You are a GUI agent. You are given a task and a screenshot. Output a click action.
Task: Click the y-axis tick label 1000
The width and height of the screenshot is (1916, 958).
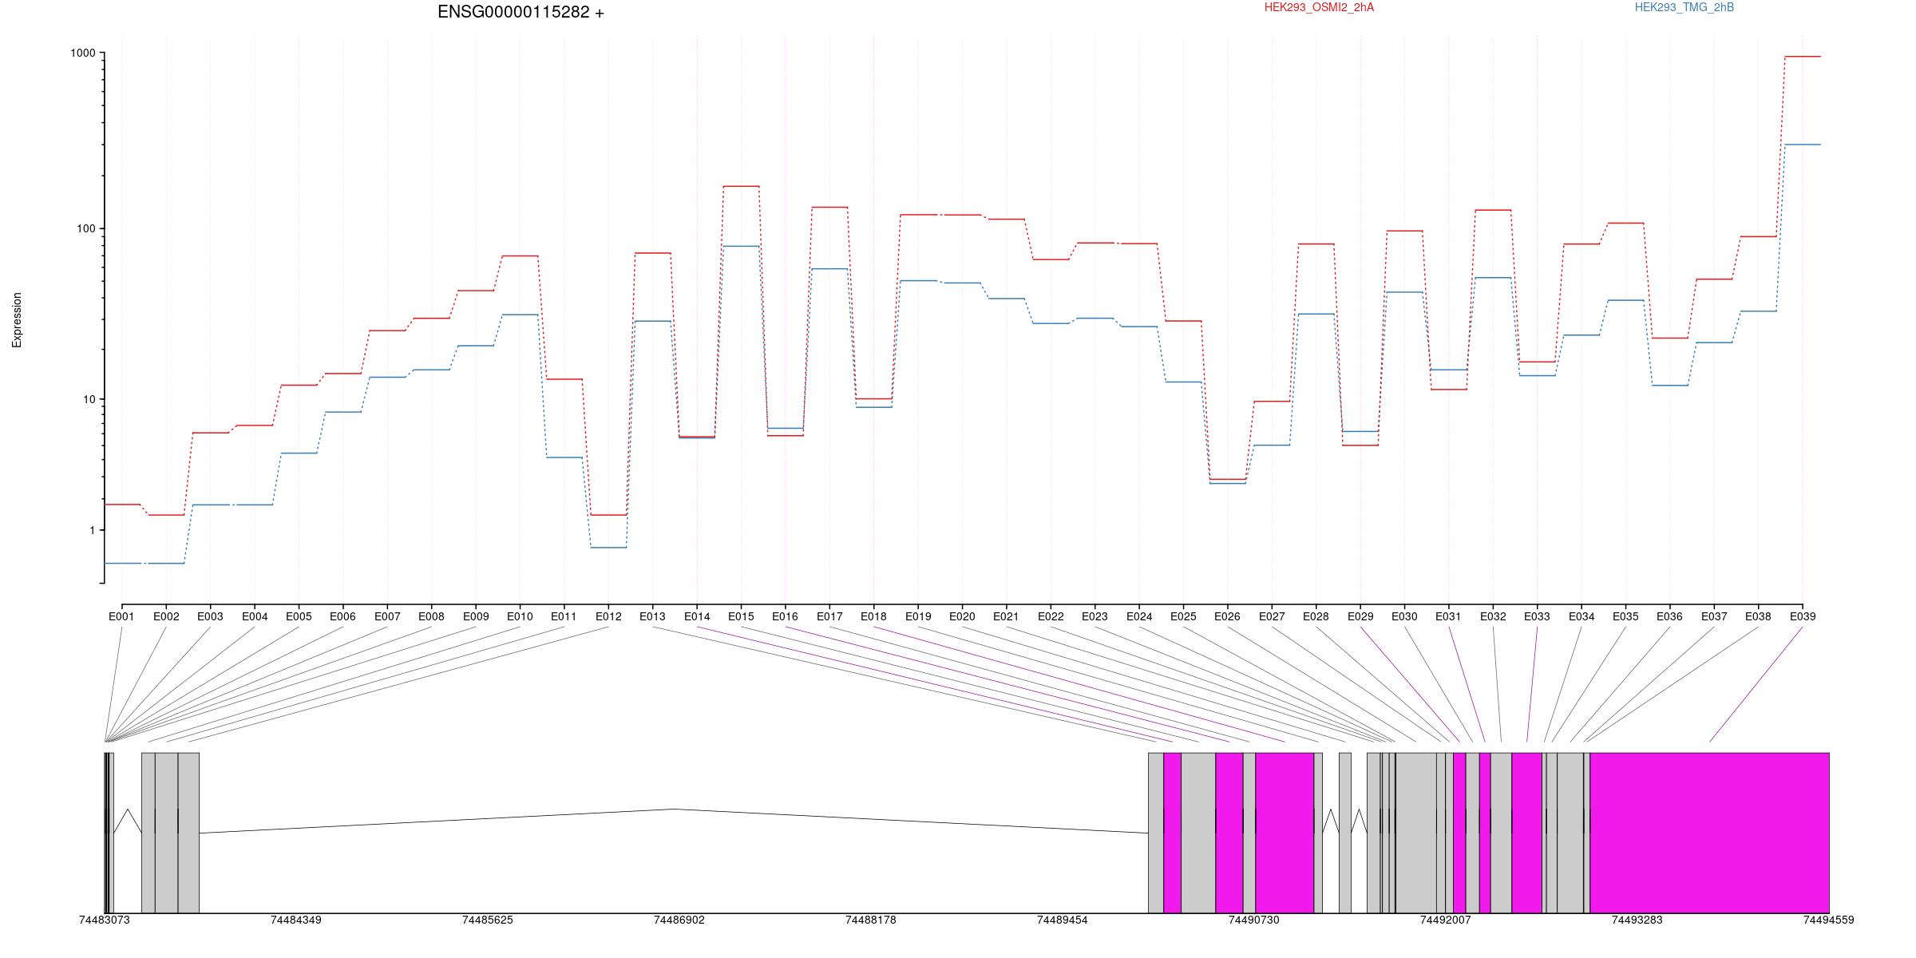click(83, 53)
